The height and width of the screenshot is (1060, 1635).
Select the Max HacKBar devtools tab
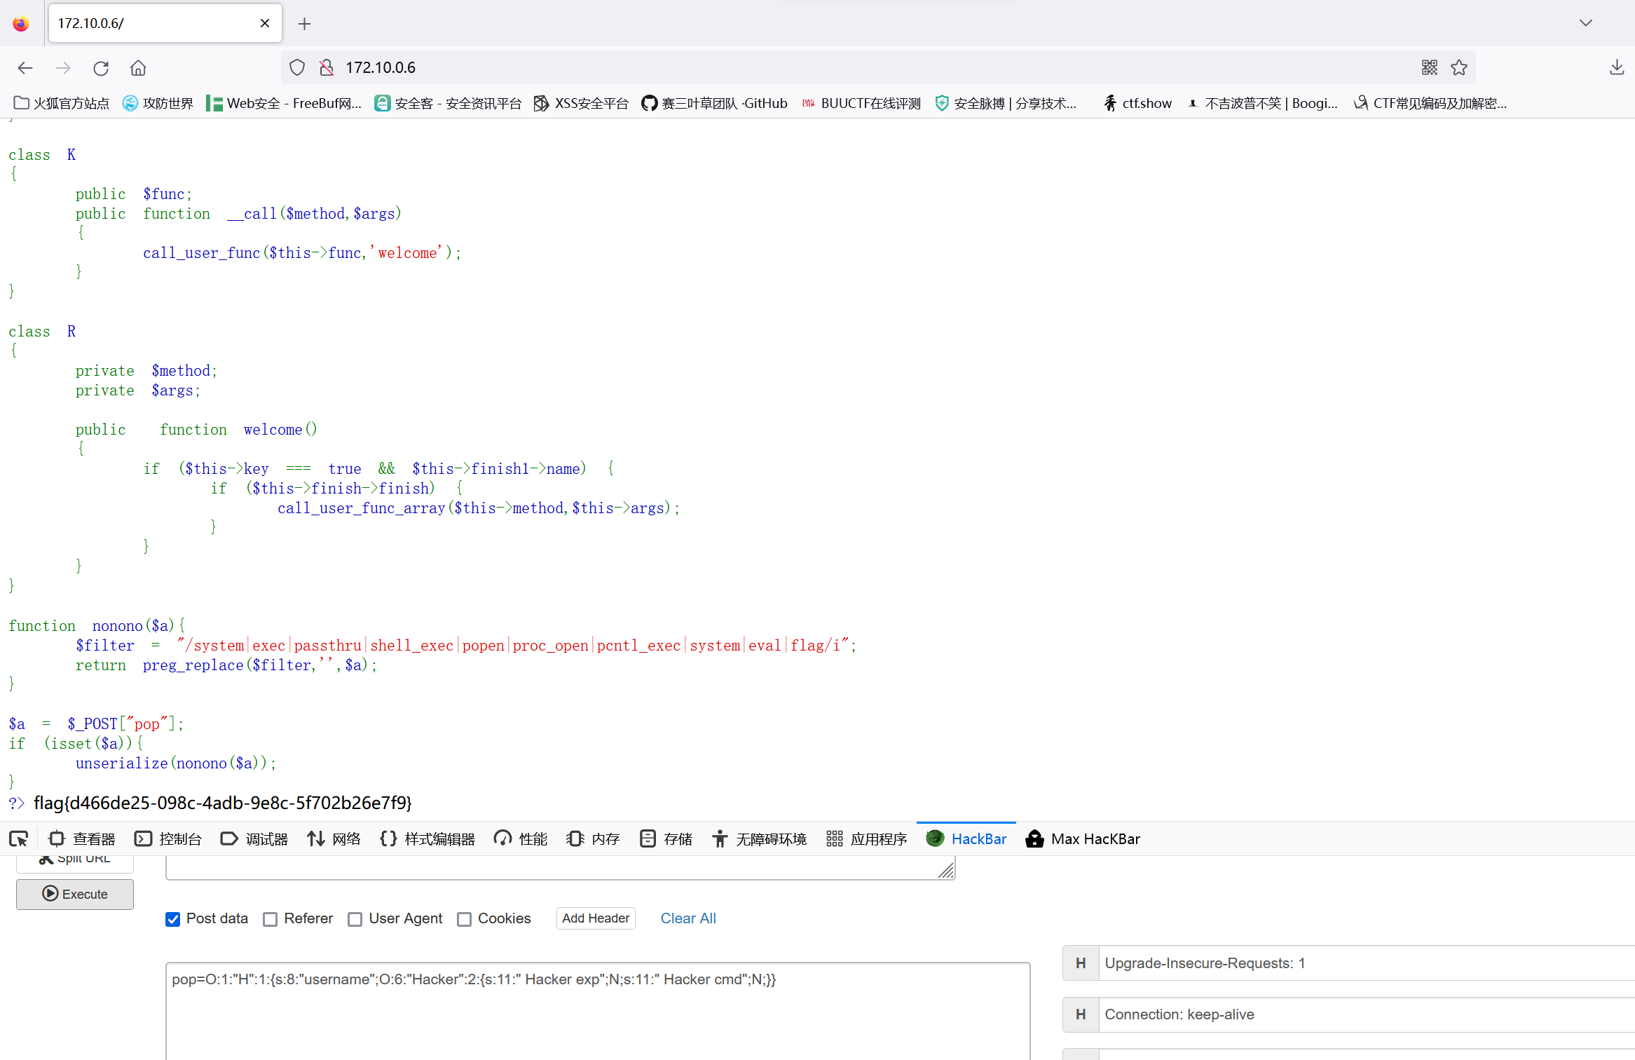click(x=1083, y=838)
